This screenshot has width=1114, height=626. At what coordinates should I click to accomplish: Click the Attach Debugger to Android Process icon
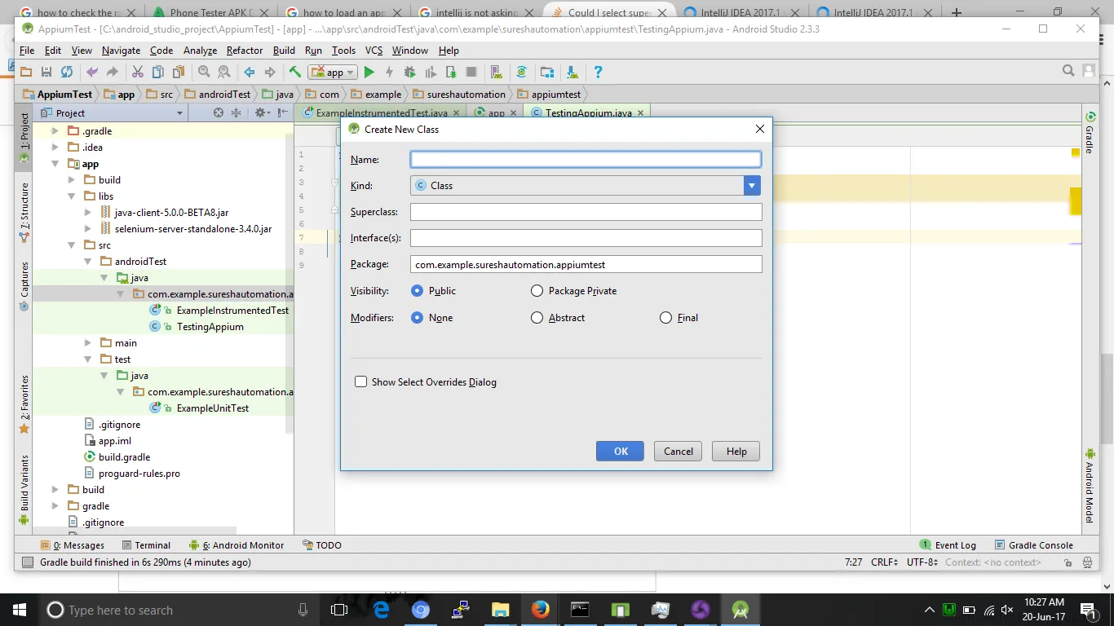click(451, 73)
